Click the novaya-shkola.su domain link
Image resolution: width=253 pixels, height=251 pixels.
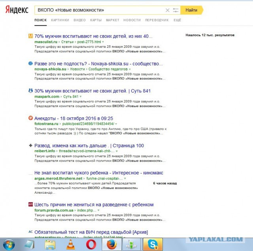(50, 69)
